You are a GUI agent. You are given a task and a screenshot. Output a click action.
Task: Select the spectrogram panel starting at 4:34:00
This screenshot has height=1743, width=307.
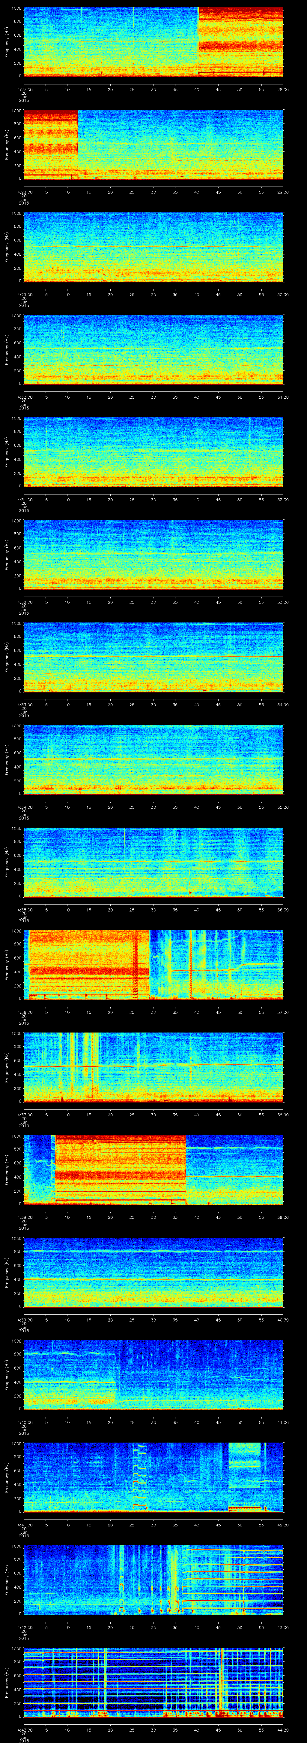click(x=153, y=759)
